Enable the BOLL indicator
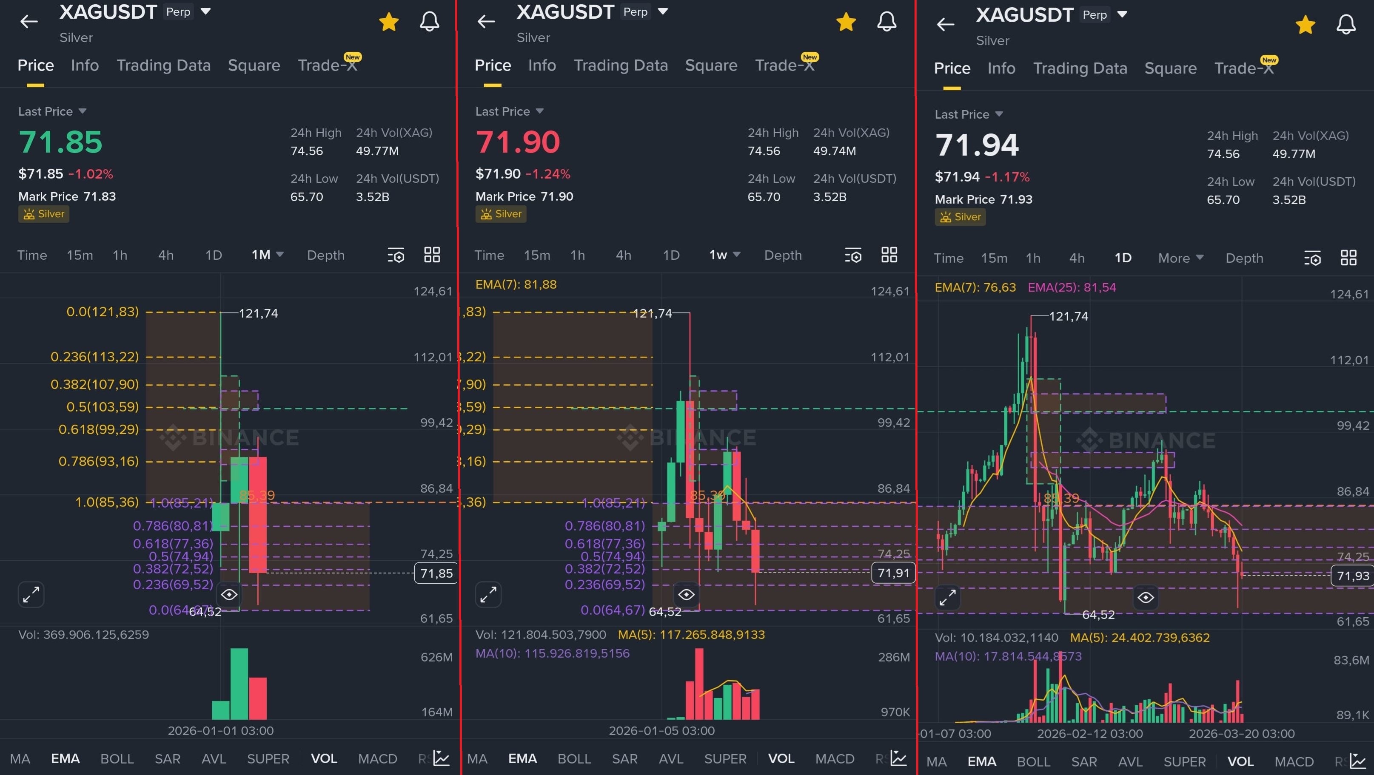Viewport: 1374px width, 775px height. click(117, 758)
